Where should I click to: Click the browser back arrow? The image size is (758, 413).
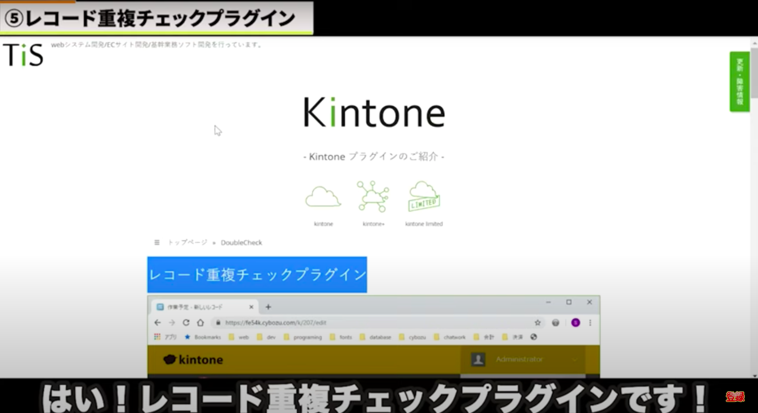(157, 323)
